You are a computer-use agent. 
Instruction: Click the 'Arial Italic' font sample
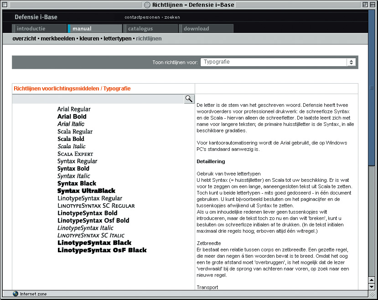(71, 124)
